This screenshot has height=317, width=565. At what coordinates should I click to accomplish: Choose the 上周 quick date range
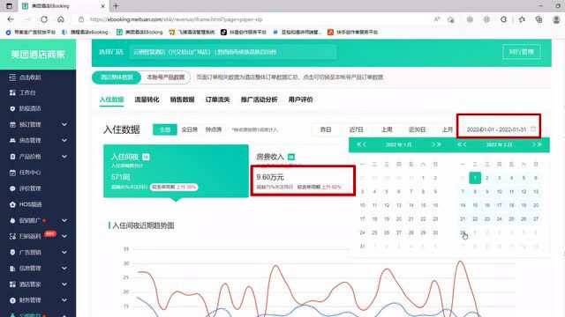[x=387, y=129]
